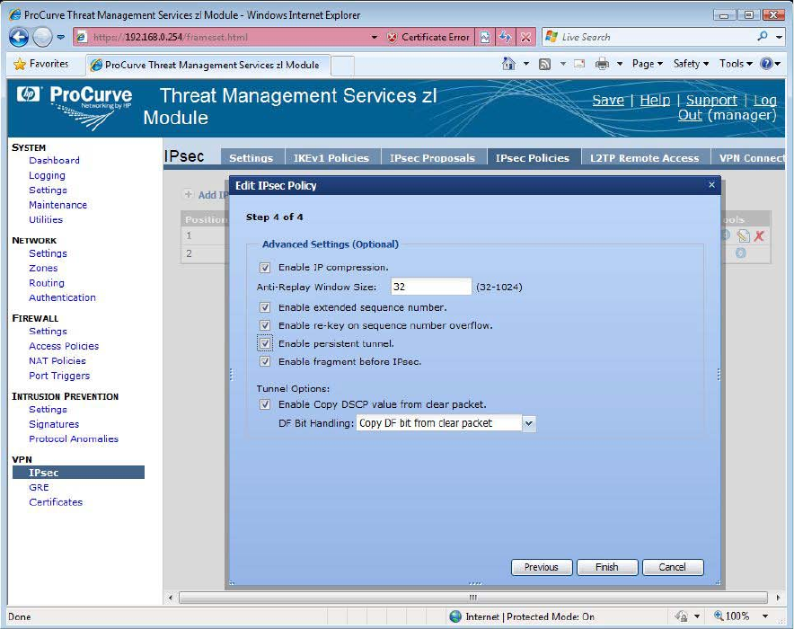Toggle Enable extended sequence number checkbox
794x629 pixels.
tap(265, 307)
